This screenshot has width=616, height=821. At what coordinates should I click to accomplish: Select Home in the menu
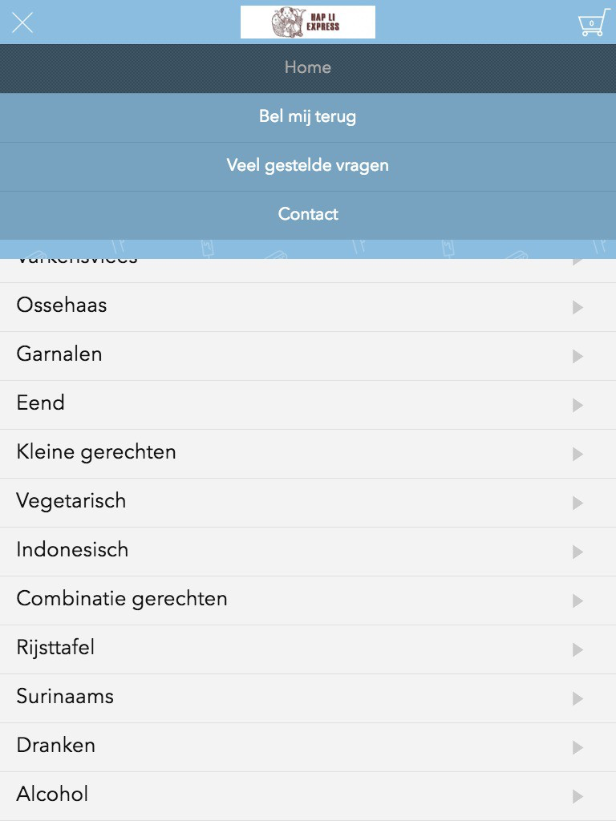point(308,68)
